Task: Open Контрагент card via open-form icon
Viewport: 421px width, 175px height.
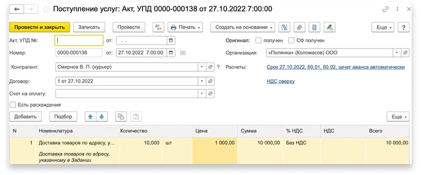Action: pos(210,67)
